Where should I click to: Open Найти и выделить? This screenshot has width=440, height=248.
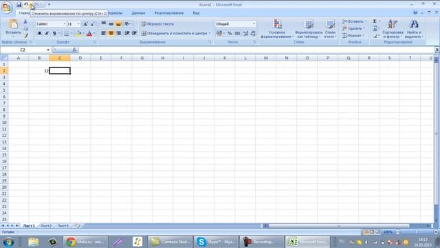click(414, 29)
